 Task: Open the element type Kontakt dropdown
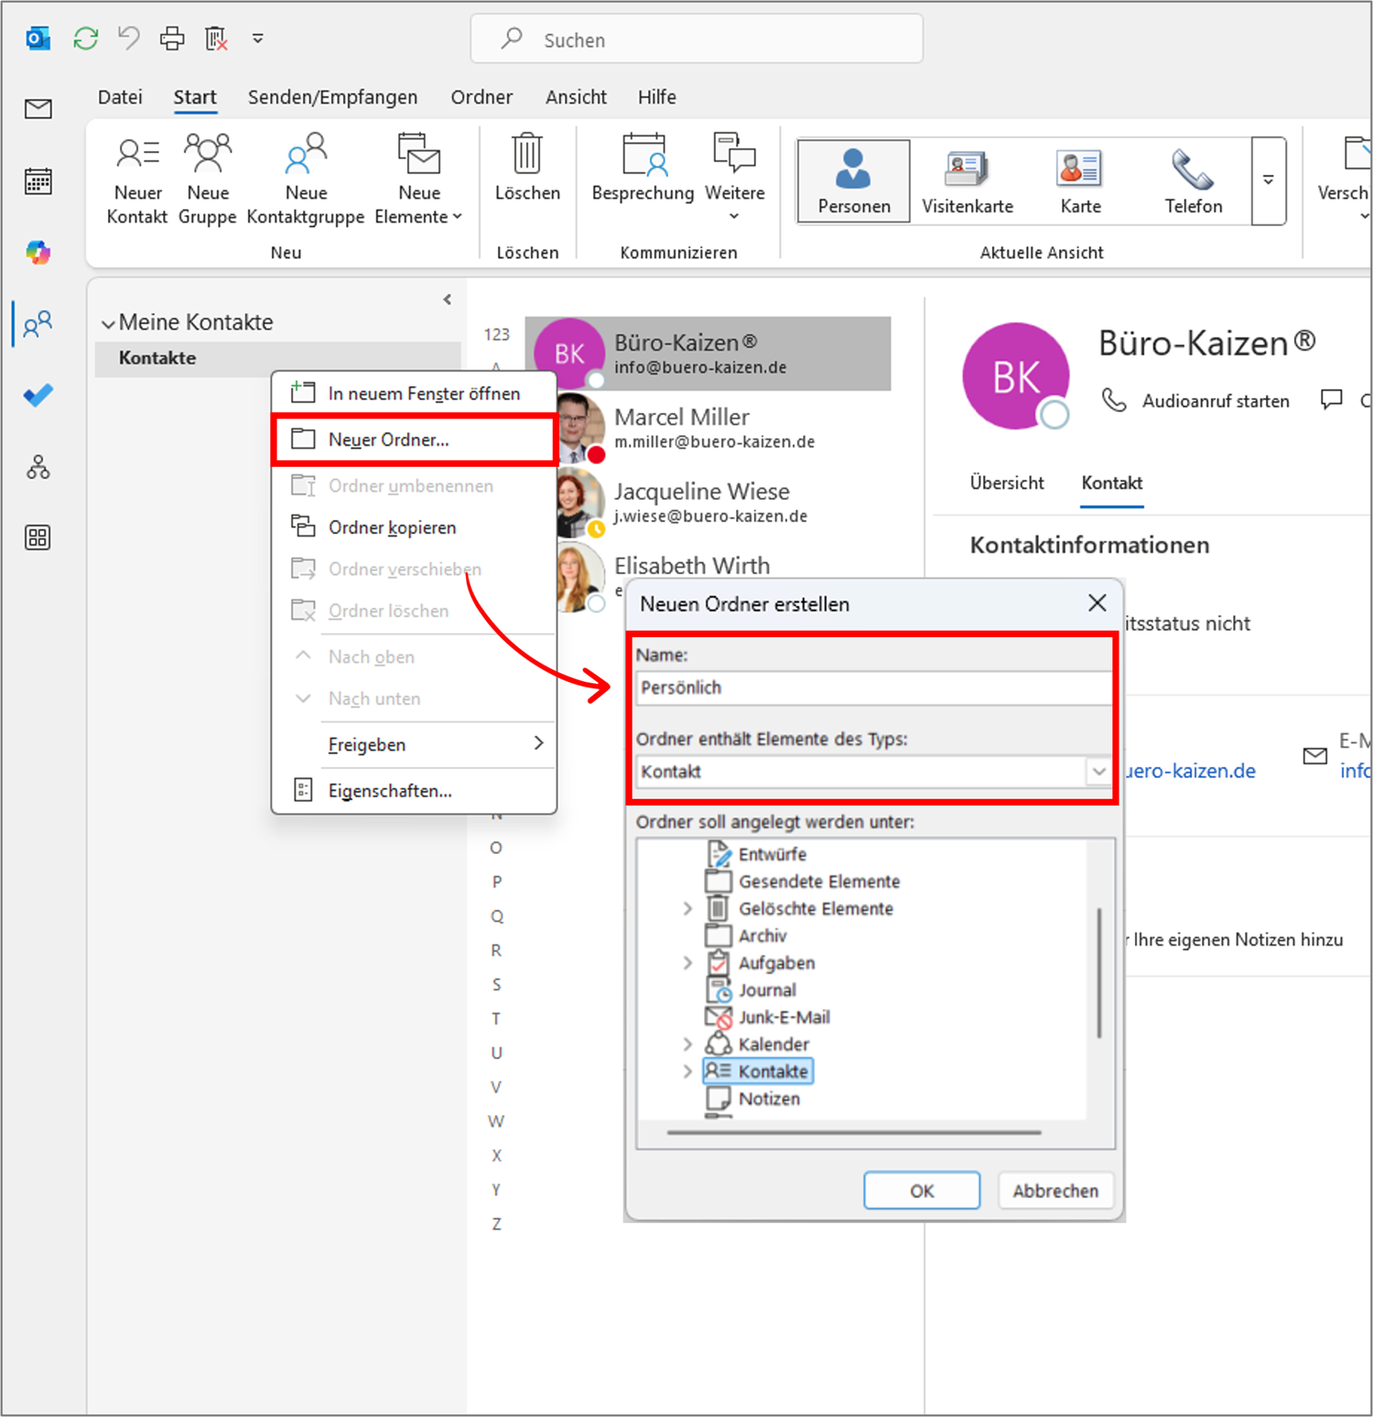(x=1098, y=772)
